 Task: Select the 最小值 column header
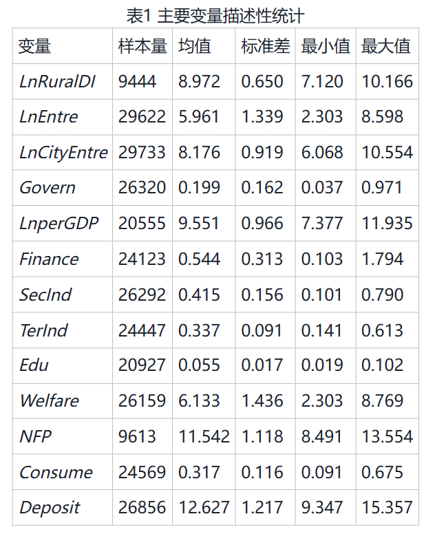326,46
